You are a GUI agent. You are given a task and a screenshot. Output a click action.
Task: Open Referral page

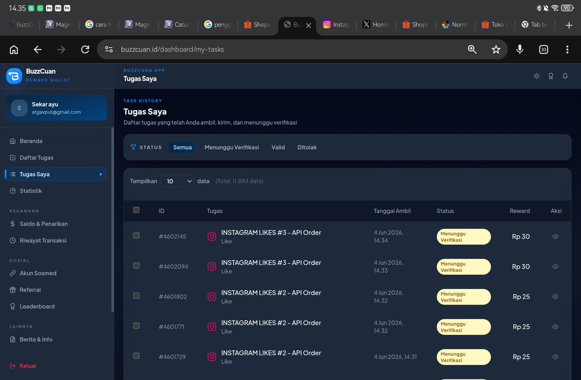click(56, 289)
